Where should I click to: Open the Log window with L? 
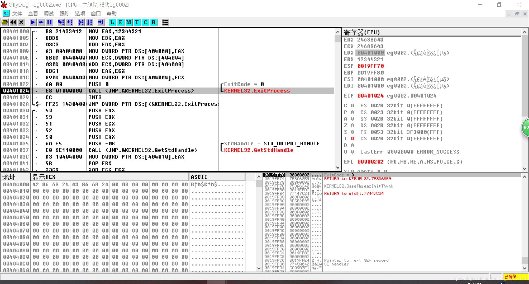pyautogui.click(x=112, y=23)
